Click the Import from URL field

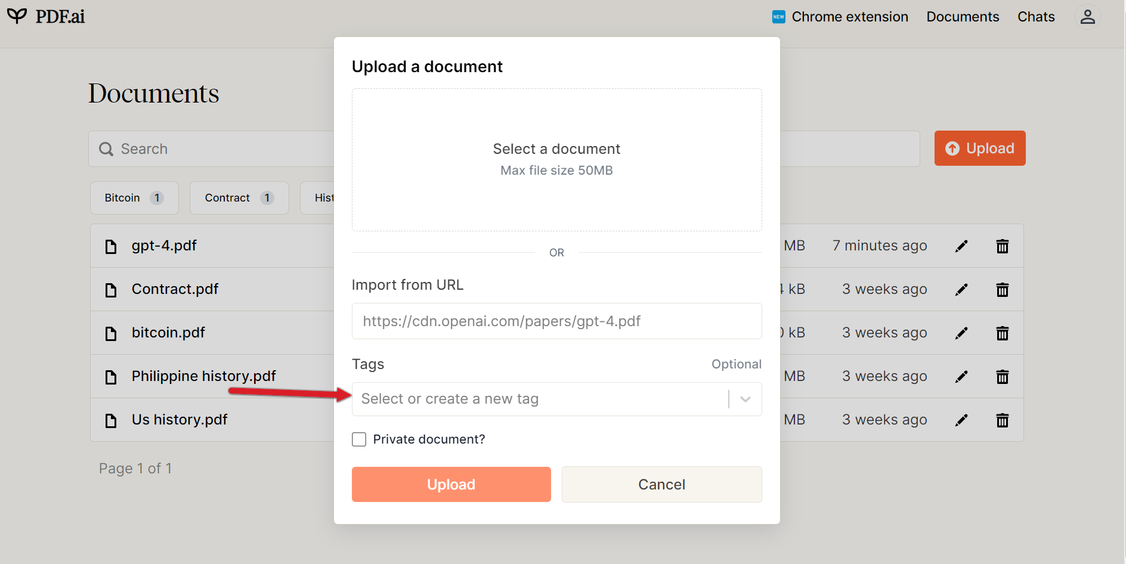556,321
